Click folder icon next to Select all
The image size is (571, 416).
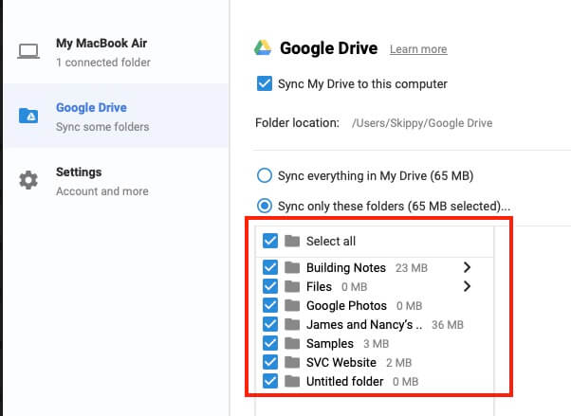(x=292, y=241)
